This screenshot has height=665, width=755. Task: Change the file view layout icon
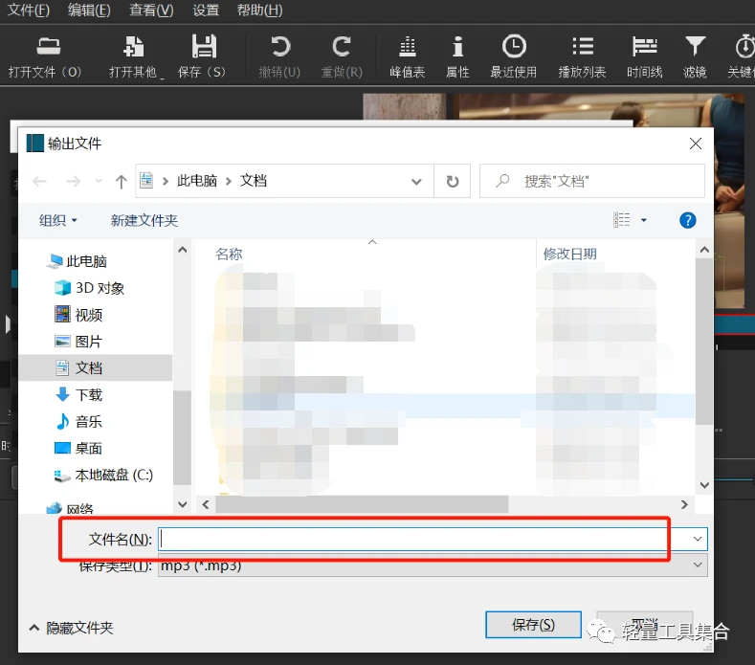click(x=622, y=220)
